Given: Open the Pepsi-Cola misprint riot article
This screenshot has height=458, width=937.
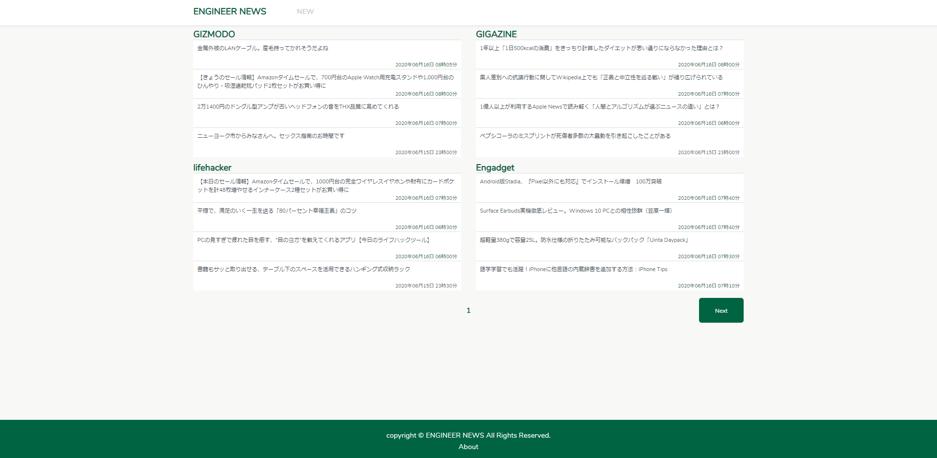Looking at the screenshot, I should [575, 136].
